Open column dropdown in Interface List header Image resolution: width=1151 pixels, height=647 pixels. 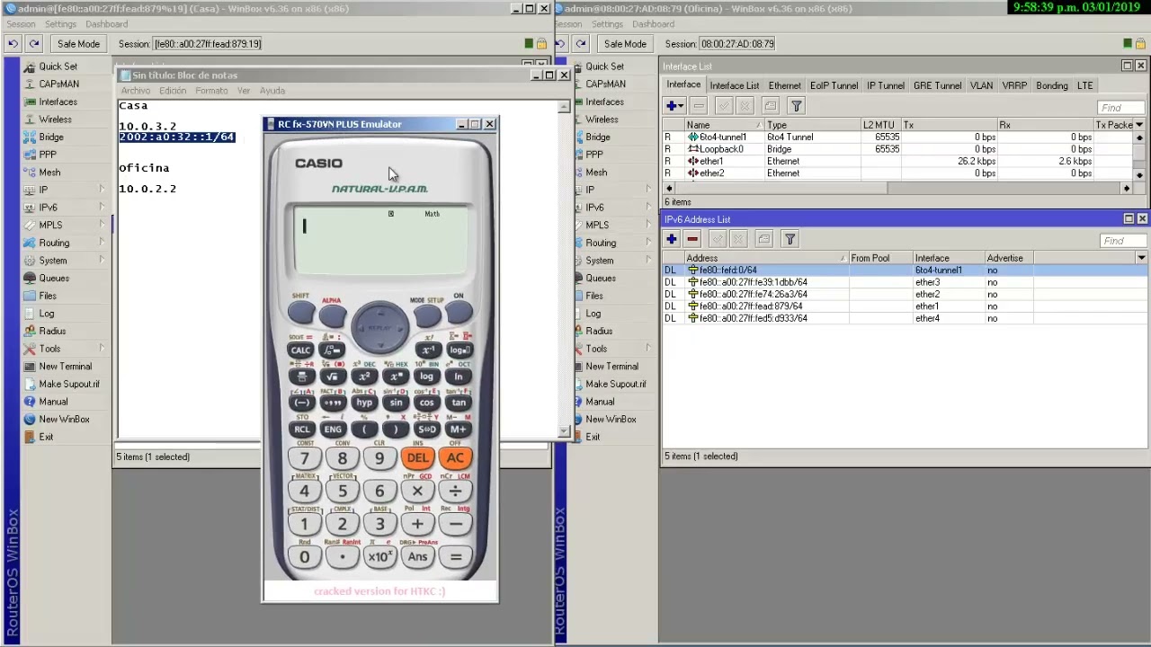click(1139, 125)
